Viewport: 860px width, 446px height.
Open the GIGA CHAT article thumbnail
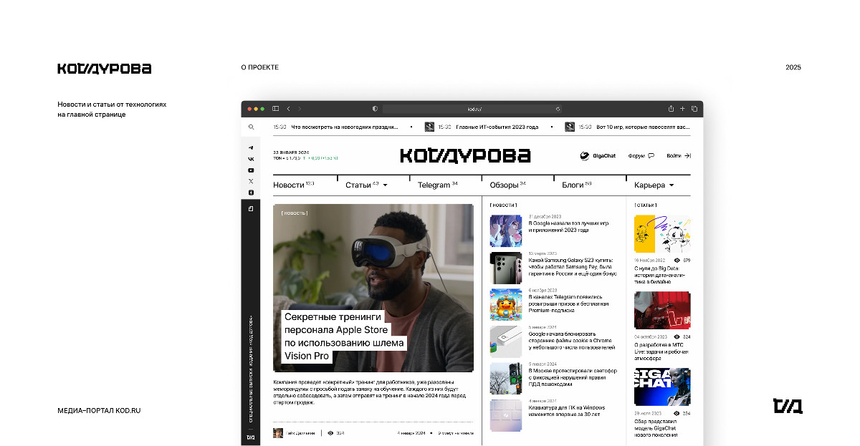pyautogui.click(x=662, y=387)
